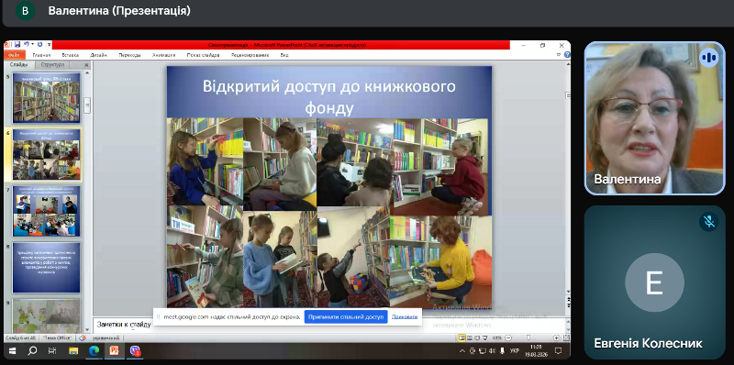Show hidden tray icons chevron

462,351
